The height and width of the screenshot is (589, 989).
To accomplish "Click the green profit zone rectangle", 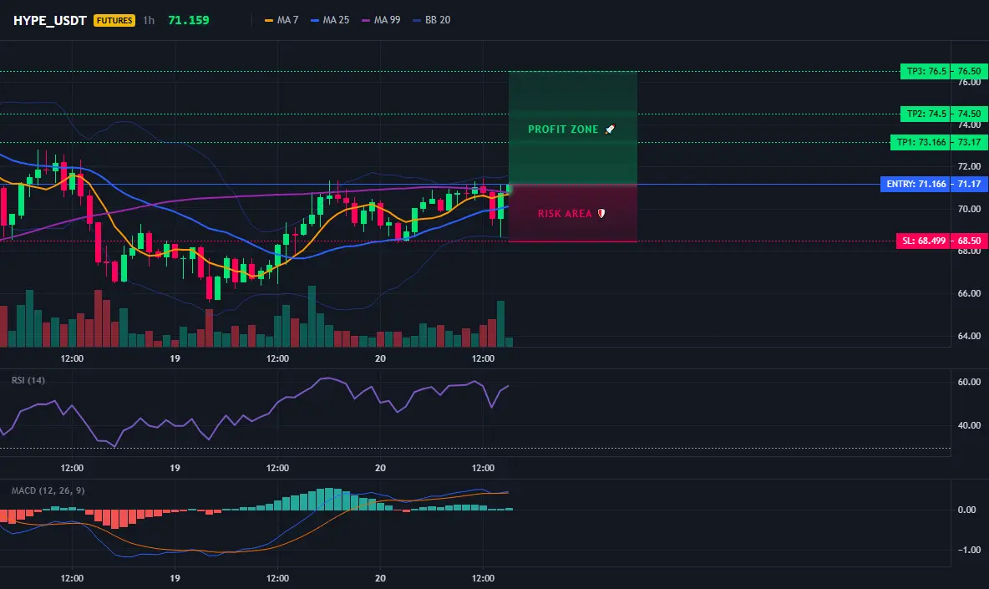I will (573, 128).
